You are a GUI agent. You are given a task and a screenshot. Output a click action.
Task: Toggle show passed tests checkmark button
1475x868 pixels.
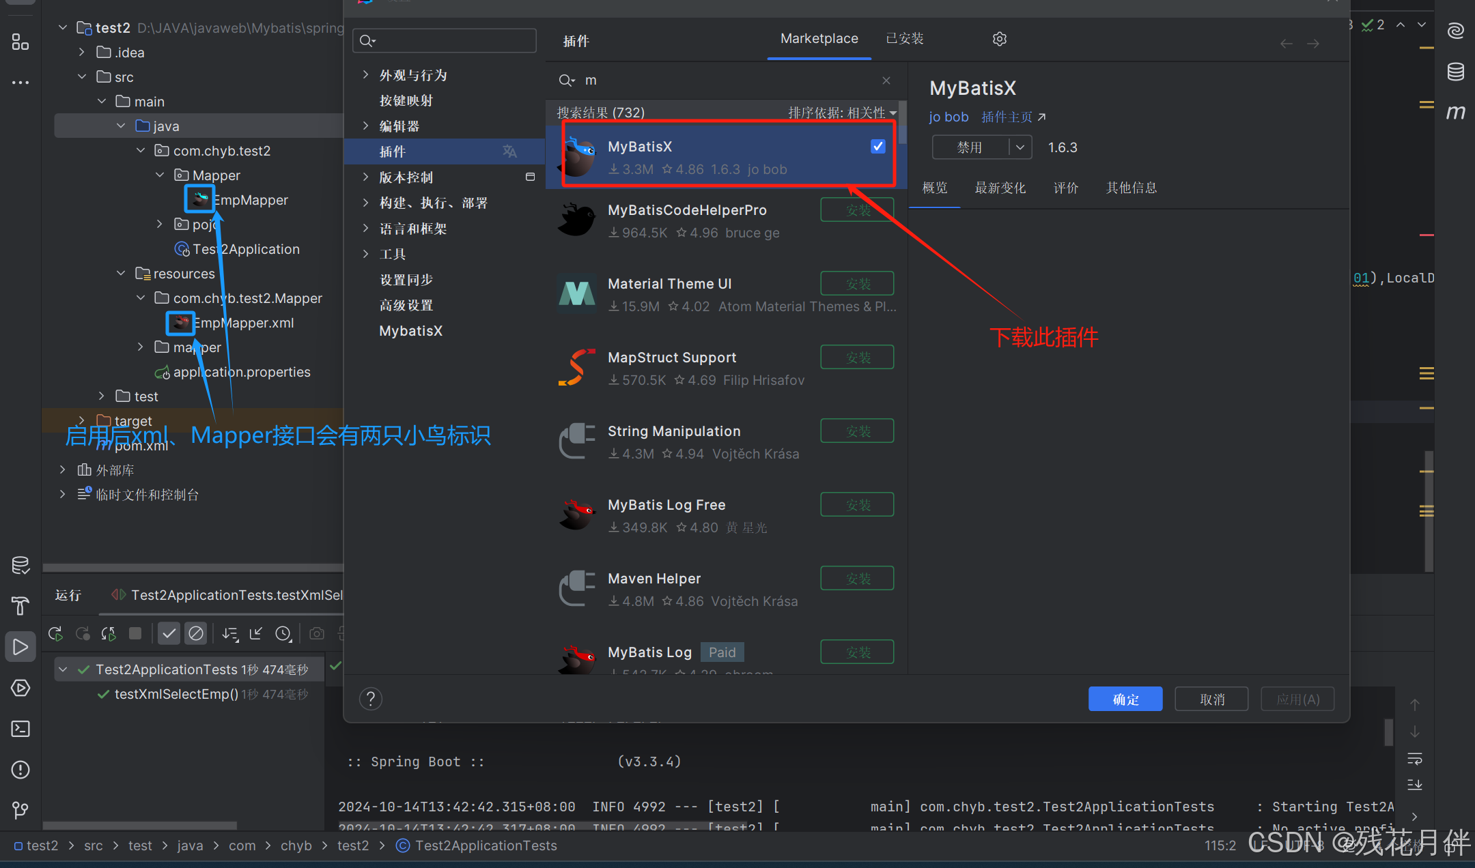pos(169,633)
